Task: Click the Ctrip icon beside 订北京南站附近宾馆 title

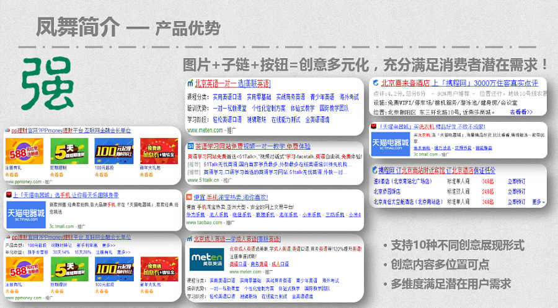Action: [x=374, y=170]
